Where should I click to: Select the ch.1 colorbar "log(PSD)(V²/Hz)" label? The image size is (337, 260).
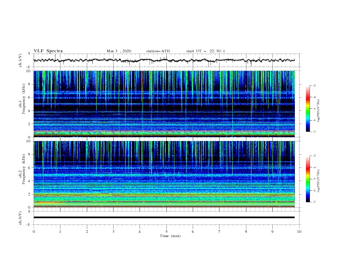point(318,111)
